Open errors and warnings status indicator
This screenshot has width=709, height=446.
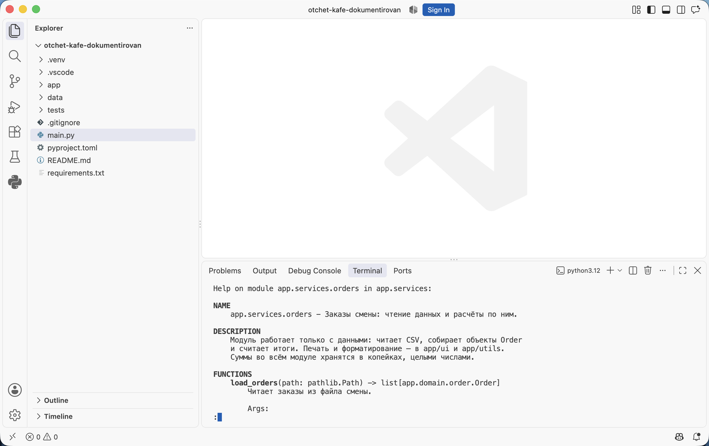coord(42,437)
